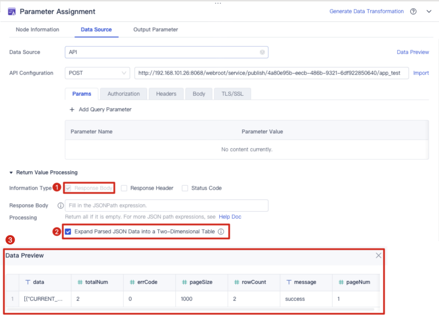Viewport: 439px width, 320px height.
Task: Click the text type icon on data column
Action: tap(28, 282)
